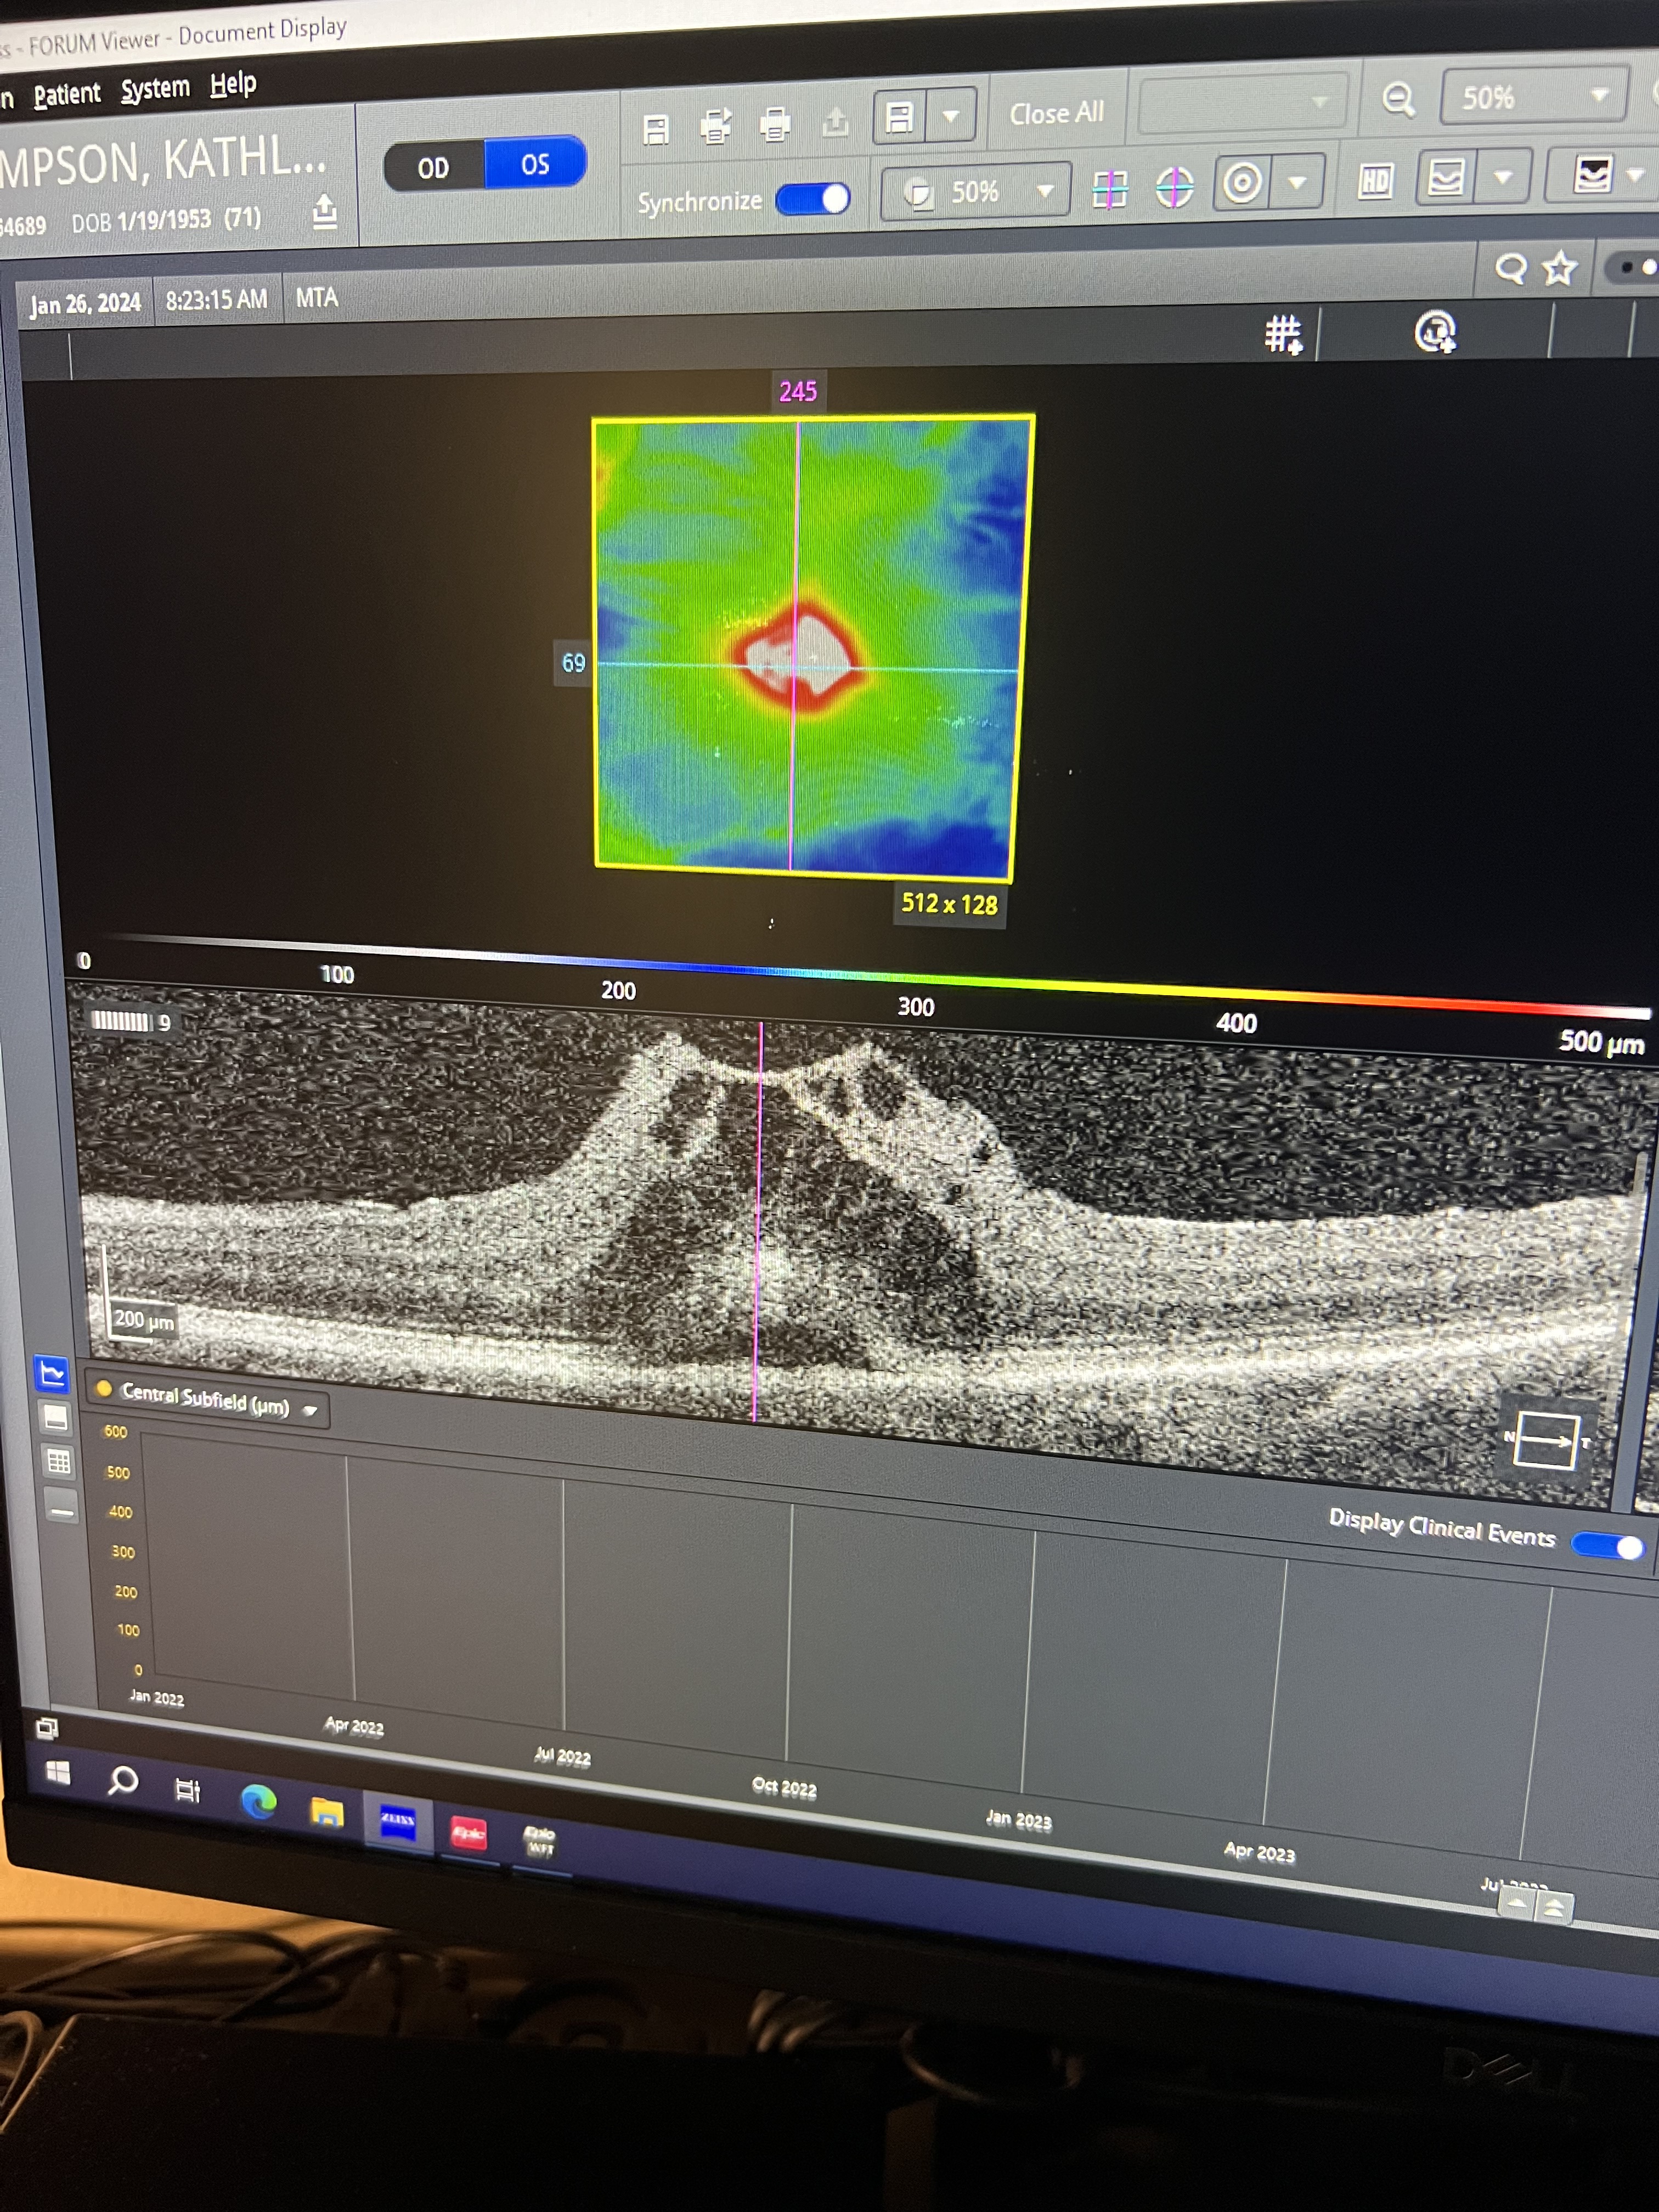This screenshot has width=1659, height=2212.
Task: Click the HD scan icon
Action: click(x=1375, y=181)
